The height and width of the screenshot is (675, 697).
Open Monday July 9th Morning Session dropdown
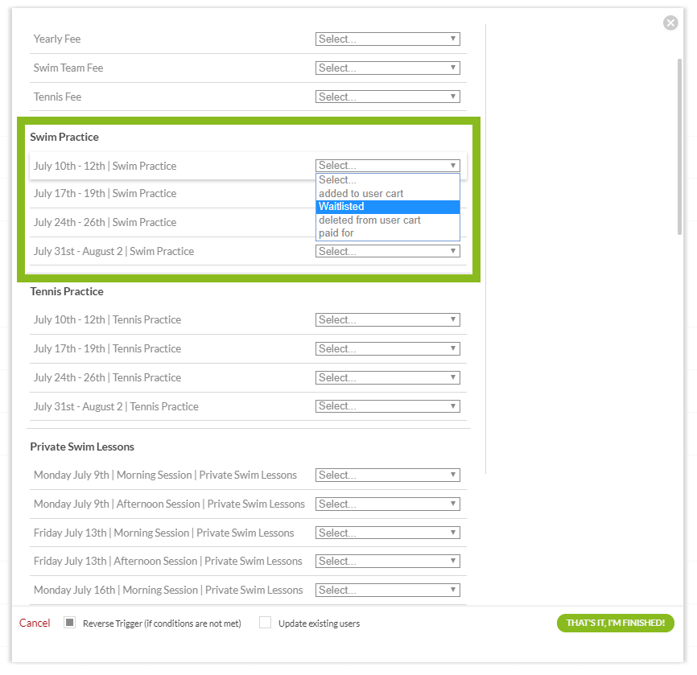click(387, 475)
